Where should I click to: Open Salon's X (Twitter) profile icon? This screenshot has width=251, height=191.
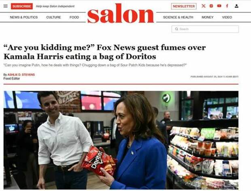coord(204,6)
